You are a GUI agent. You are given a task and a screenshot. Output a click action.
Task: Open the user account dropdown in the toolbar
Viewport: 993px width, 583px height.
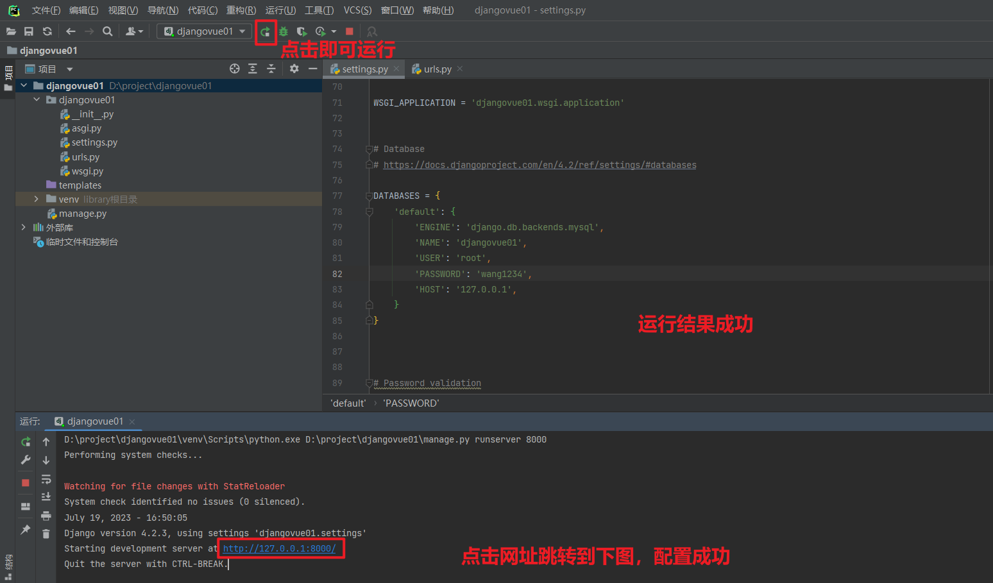(x=134, y=31)
